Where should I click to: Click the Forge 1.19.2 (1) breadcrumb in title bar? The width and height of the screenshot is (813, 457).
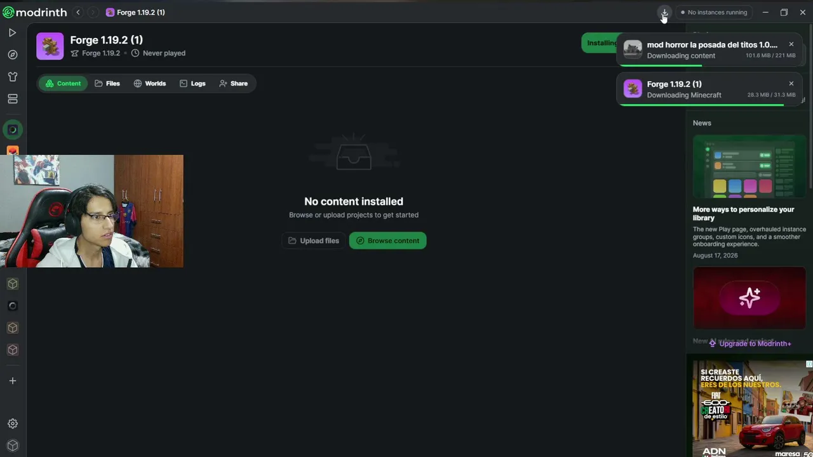135,12
